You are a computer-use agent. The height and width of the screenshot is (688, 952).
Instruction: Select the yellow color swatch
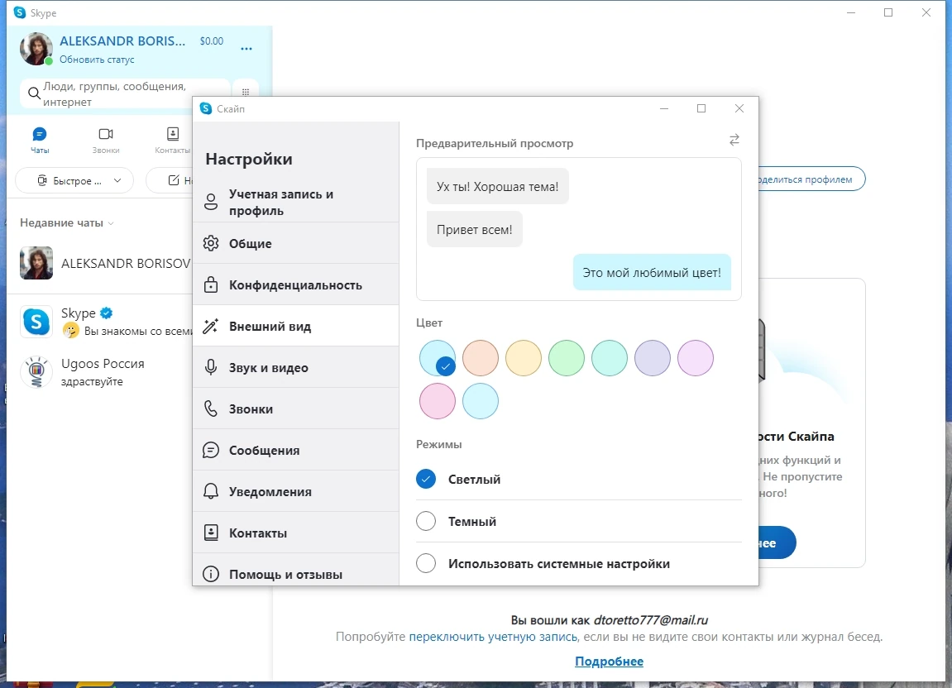coord(524,358)
